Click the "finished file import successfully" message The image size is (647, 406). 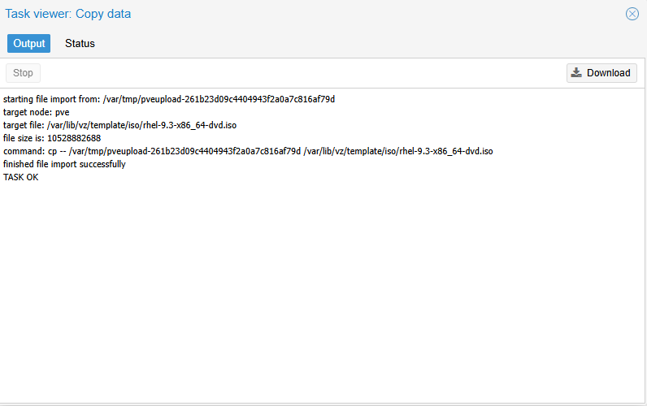(64, 164)
